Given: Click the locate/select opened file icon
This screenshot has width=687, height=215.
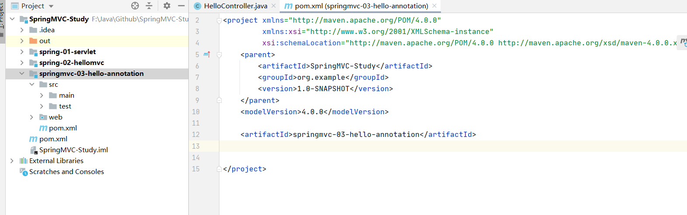Looking at the screenshot, I should point(135,6).
